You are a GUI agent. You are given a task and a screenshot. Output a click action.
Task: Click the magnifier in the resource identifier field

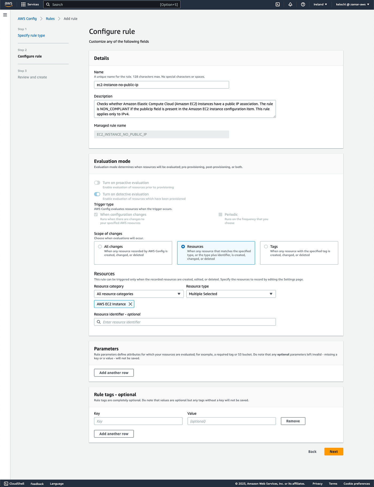coord(99,322)
